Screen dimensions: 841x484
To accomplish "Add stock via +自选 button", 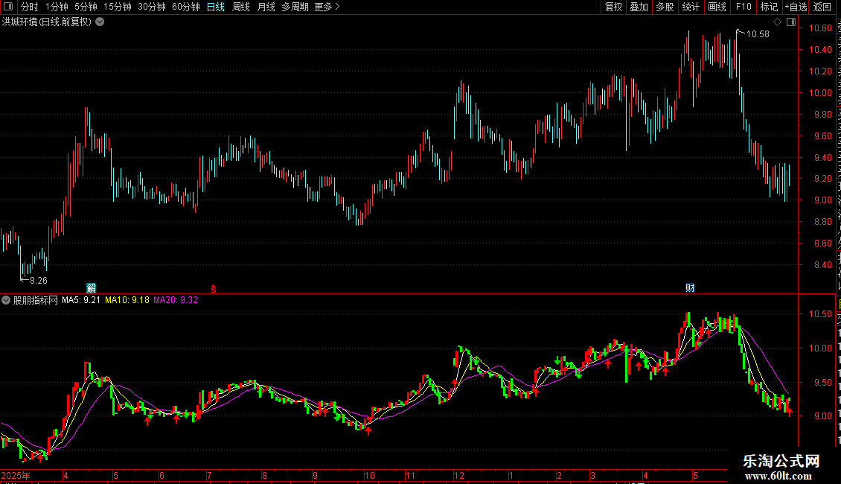I will (x=796, y=7).
